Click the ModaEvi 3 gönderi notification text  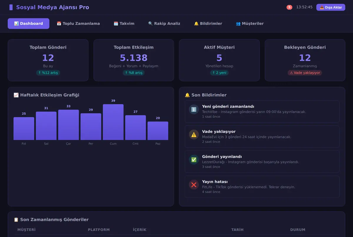point(247,137)
